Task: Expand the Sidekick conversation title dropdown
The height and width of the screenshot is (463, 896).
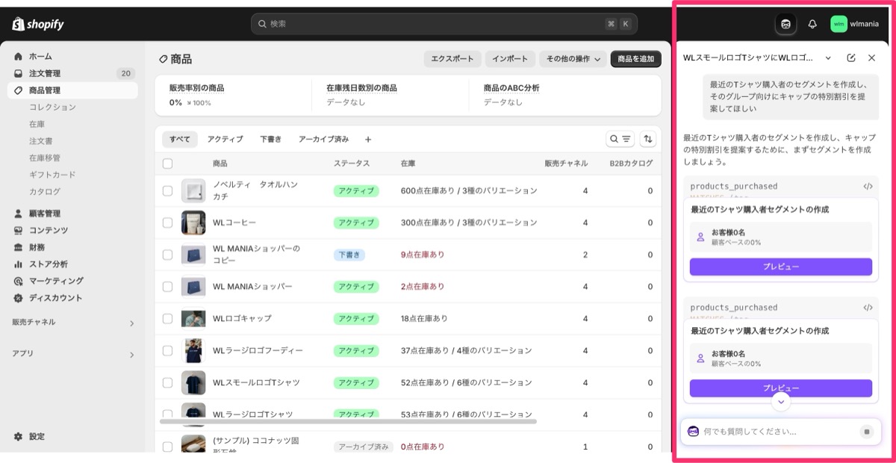Action: (x=828, y=58)
